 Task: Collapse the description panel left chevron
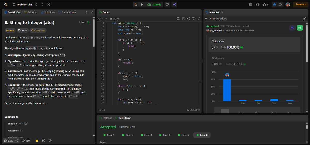(x=92, y=12)
